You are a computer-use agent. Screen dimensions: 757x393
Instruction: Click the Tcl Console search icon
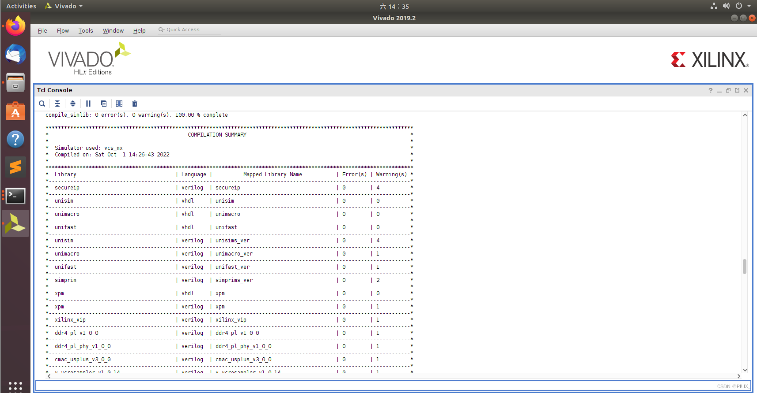tap(42, 104)
